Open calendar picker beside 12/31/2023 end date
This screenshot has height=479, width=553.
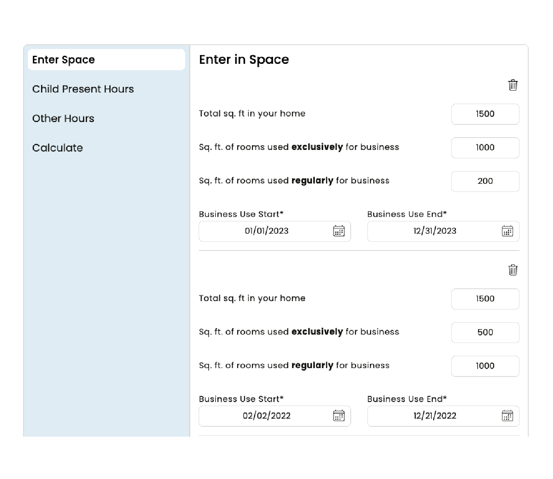pyautogui.click(x=507, y=231)
